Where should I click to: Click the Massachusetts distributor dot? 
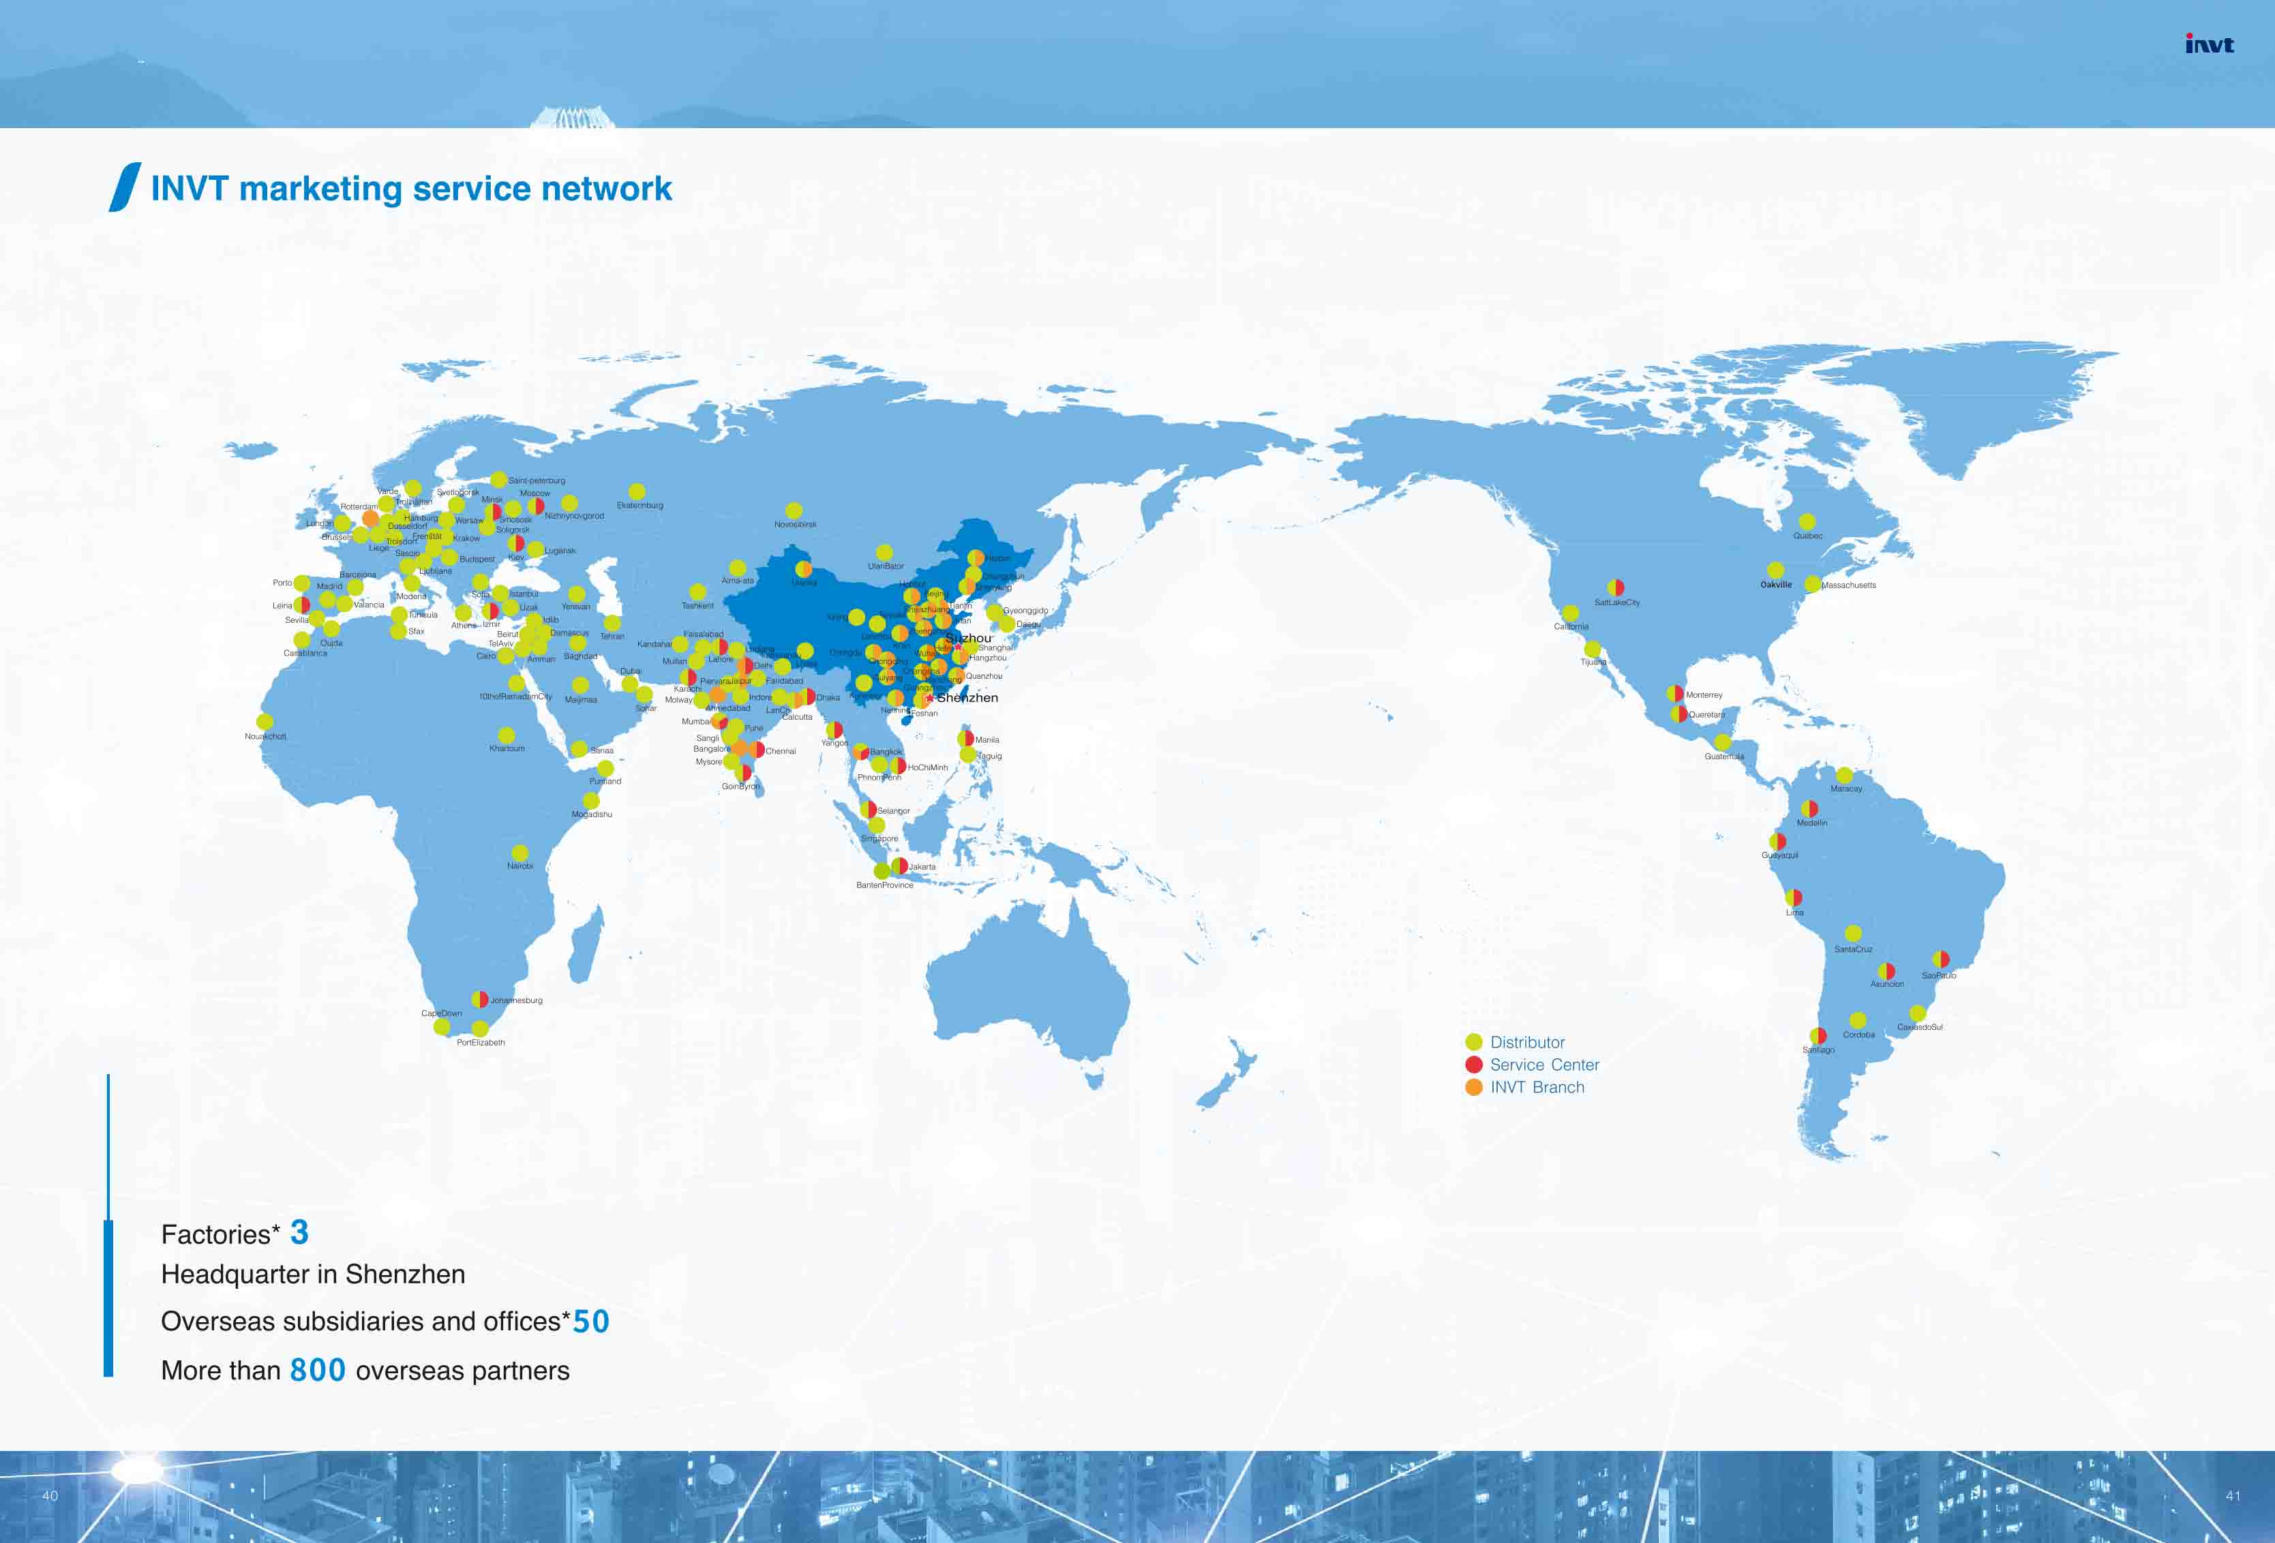(x=1812, y=584)
